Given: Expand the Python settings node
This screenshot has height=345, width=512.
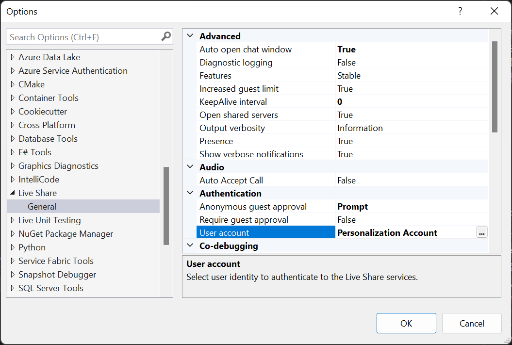Looking at the screenshot, I should point(12,247).
